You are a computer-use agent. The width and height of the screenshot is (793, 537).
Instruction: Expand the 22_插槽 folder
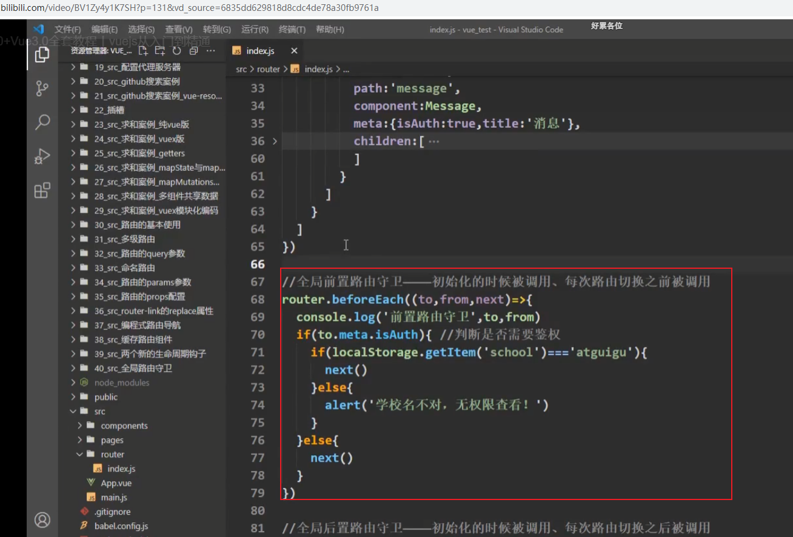tap(73, 110)
